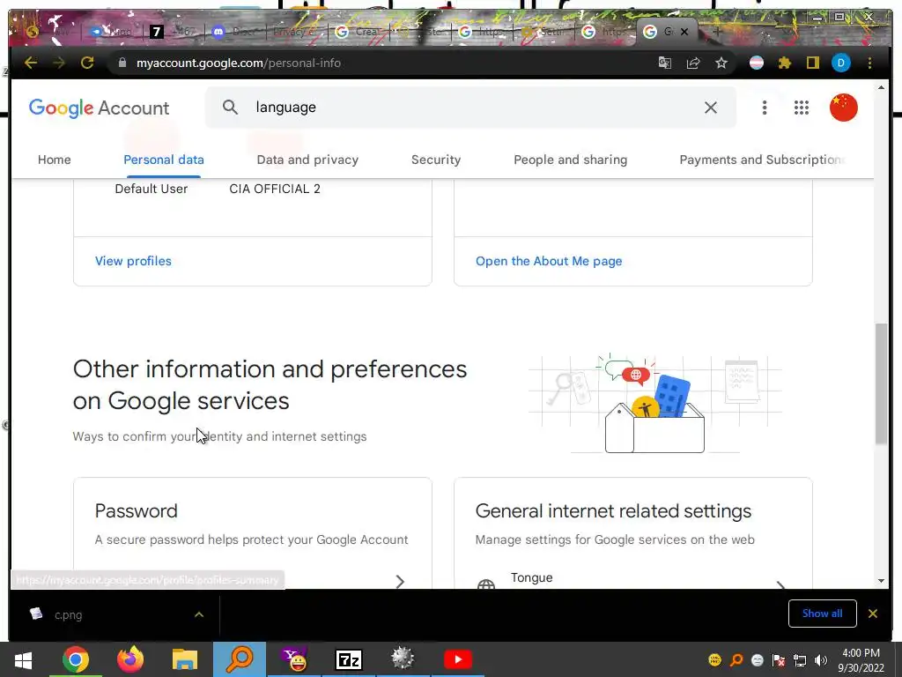Open the Data and privacy tab
Image resolution: width=902 pixels, height=677 pixels.
click(x=307, y=160)
